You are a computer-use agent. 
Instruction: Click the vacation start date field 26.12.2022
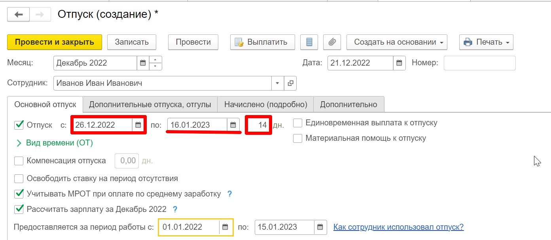[103, 125]
